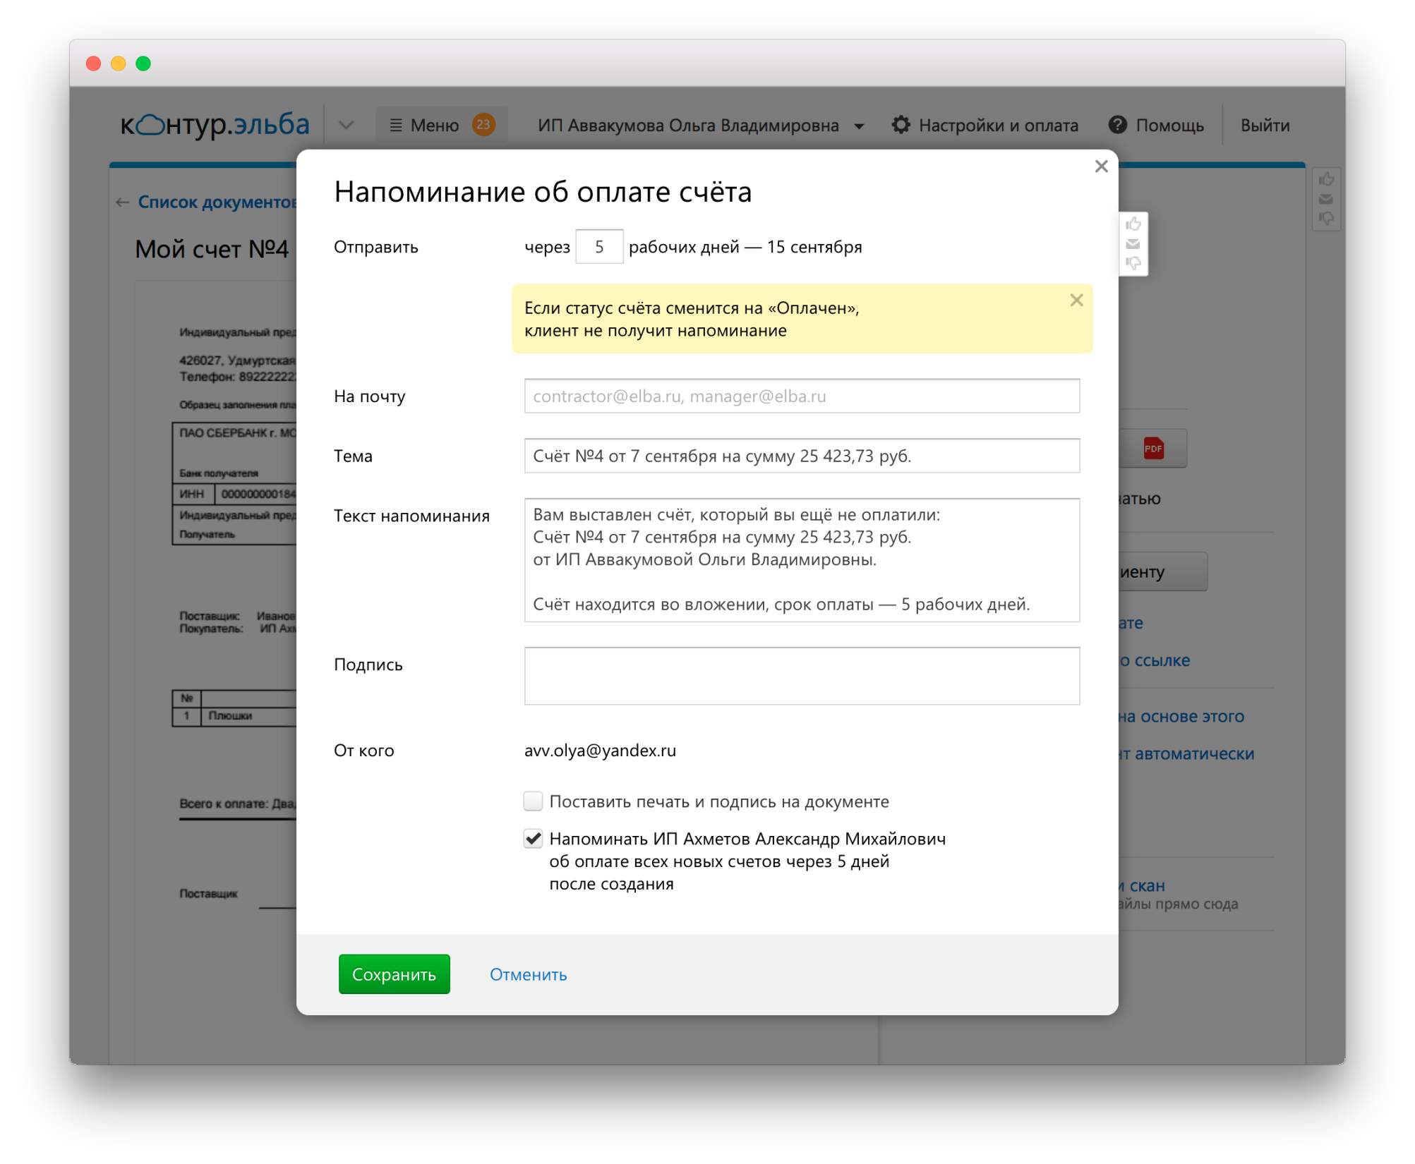Image resolution: width=1415 pixels, height=1164 pixels.
Task: Click the orange 23 notification badge
Action: click(483, 125)
